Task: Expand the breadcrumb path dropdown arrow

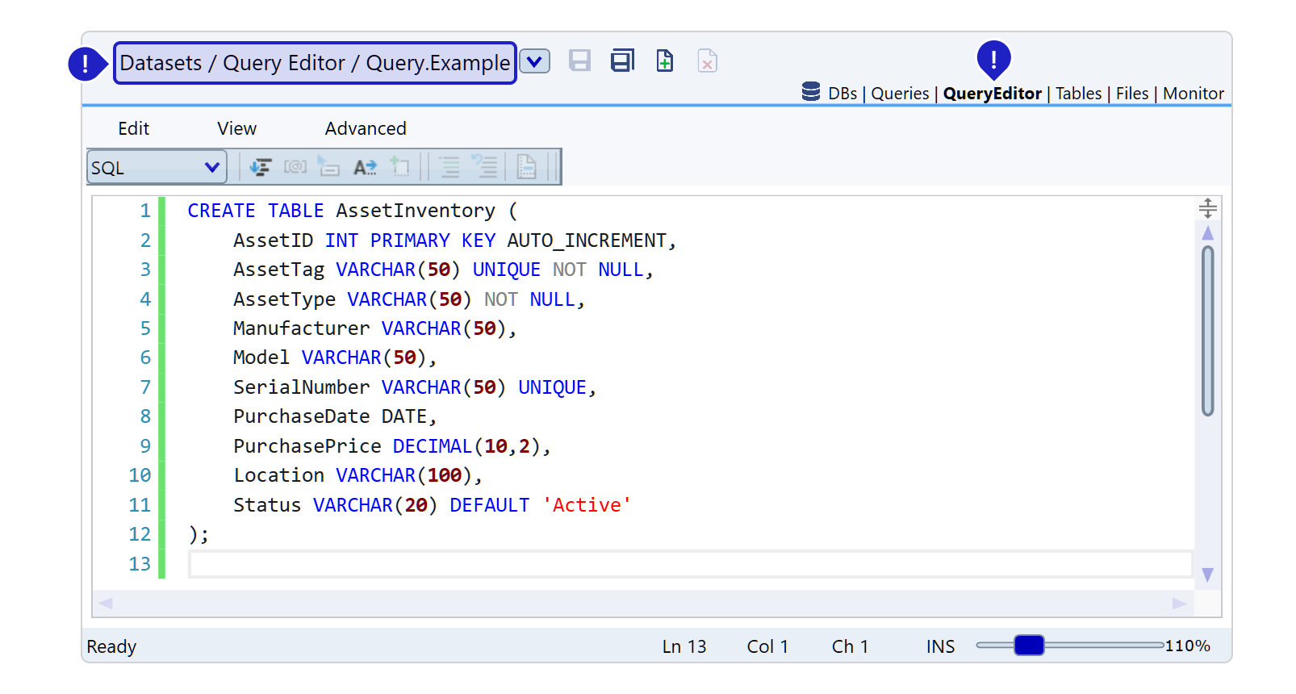Action: pyautogui.click(x=534, y=61)
